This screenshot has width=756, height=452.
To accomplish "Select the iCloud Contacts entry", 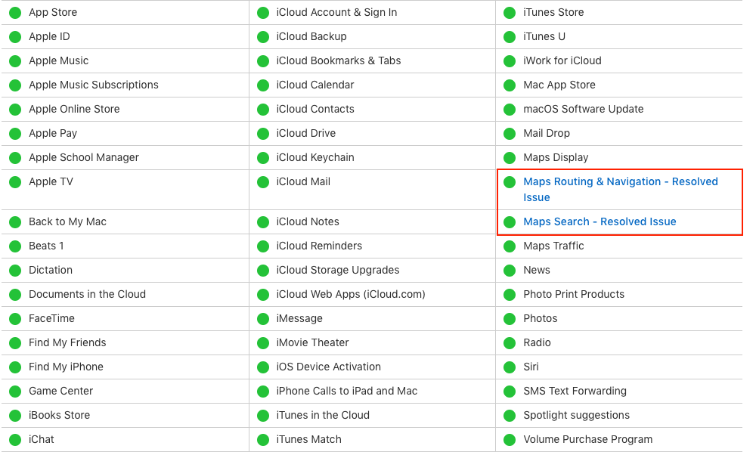I will click(315, 109).
